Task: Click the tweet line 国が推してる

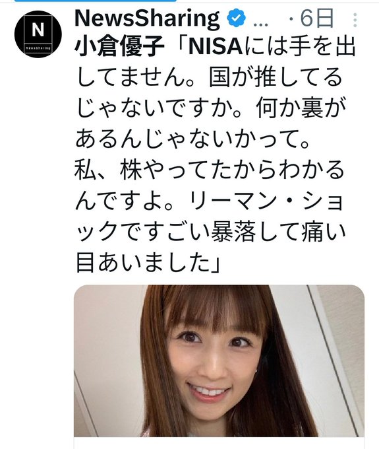Action: (x=209, y=77)
